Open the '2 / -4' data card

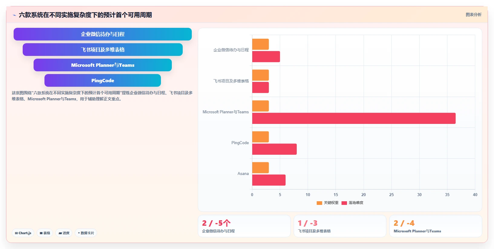click(436, 226)
